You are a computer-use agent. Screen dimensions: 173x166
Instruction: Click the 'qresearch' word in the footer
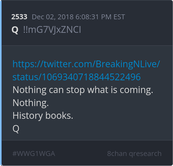coord(145,154)
